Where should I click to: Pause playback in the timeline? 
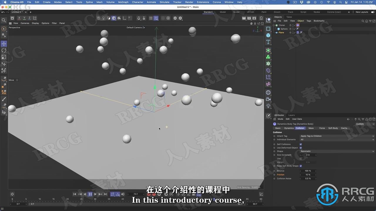tap(90, 194)
